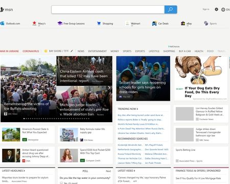Expand Latest Video section chevron
The height and width of the screenshot is (184, 230).
[x=134, y=171]
